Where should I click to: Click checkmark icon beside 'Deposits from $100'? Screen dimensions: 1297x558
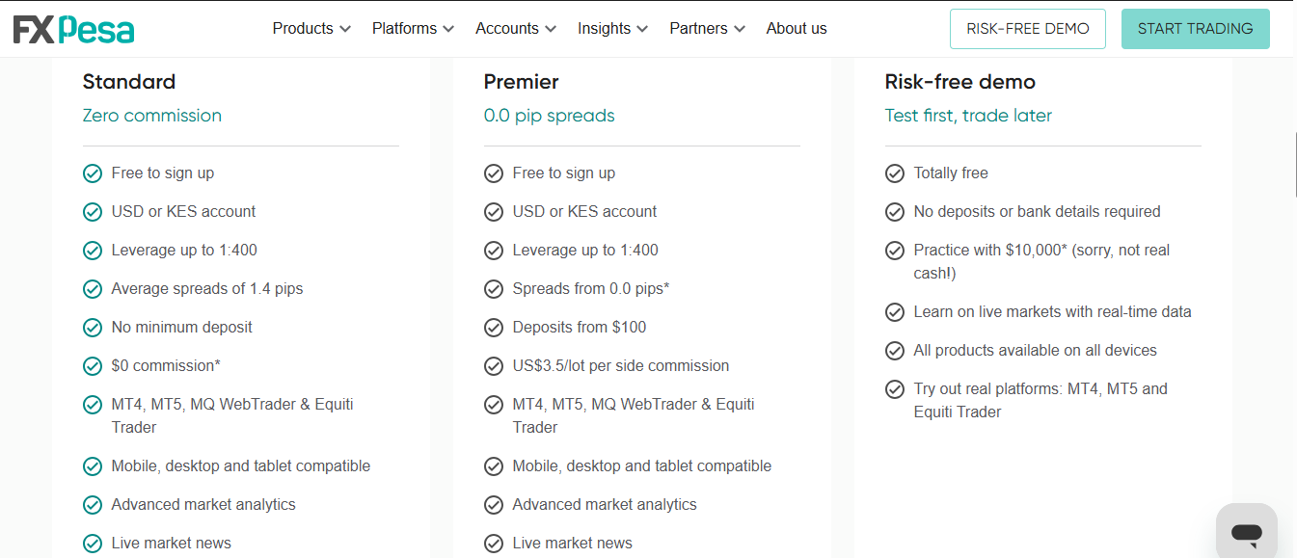pos(494,328)
